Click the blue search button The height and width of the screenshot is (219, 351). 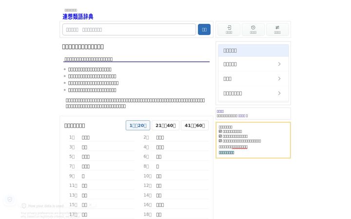(x=204, y=30)
